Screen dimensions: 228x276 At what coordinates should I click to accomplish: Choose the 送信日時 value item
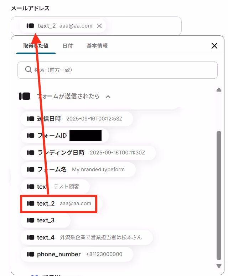pos(77,119)
